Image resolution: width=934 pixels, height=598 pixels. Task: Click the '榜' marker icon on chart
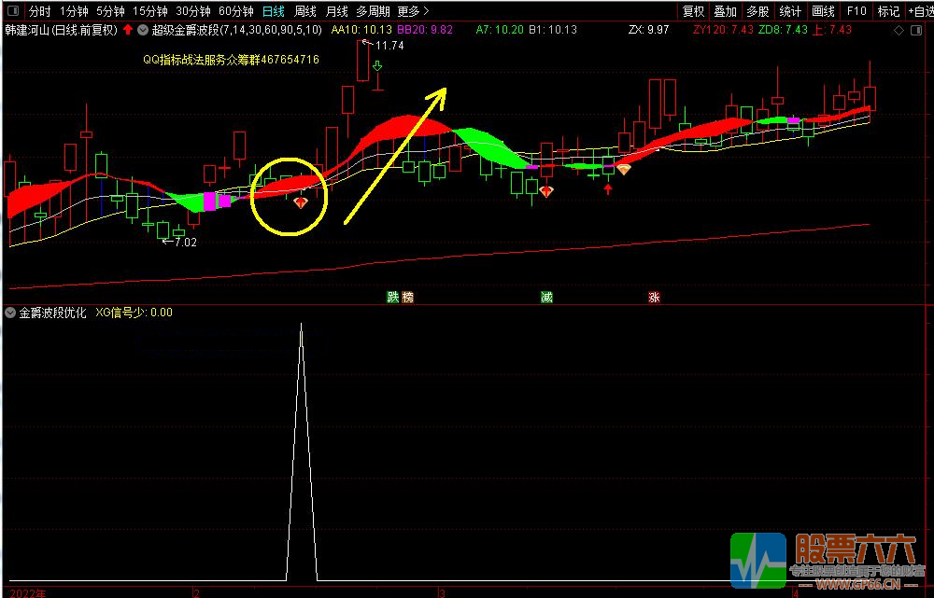point(408,298)
